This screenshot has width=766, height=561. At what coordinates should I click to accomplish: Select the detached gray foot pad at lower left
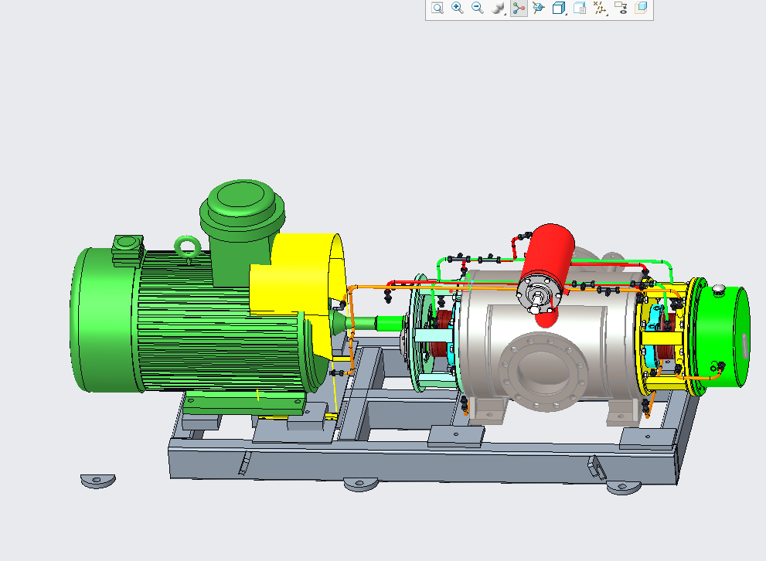coord(98,481)
